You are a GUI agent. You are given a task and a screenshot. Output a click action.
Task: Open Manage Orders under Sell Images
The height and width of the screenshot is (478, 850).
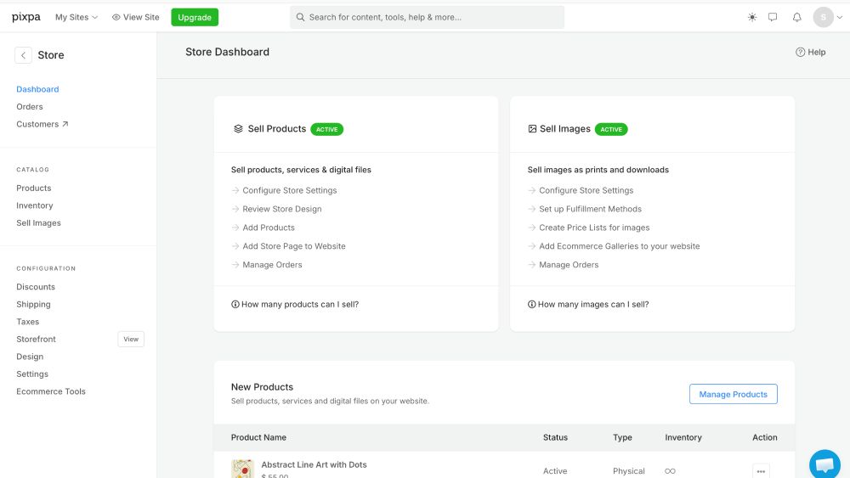[569, 265]
